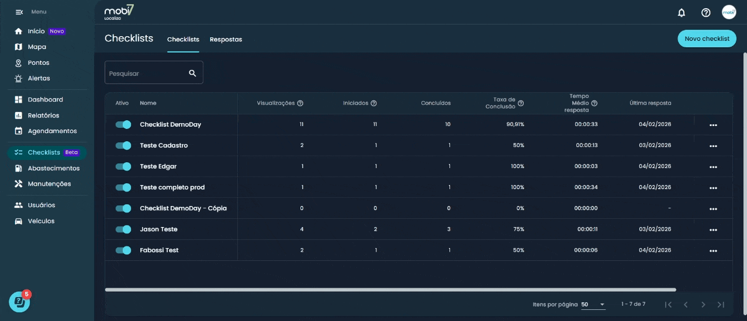Screen dimensions: 747x321
Task: Expand actions menu for Jason Teste row
Action: 713,230
